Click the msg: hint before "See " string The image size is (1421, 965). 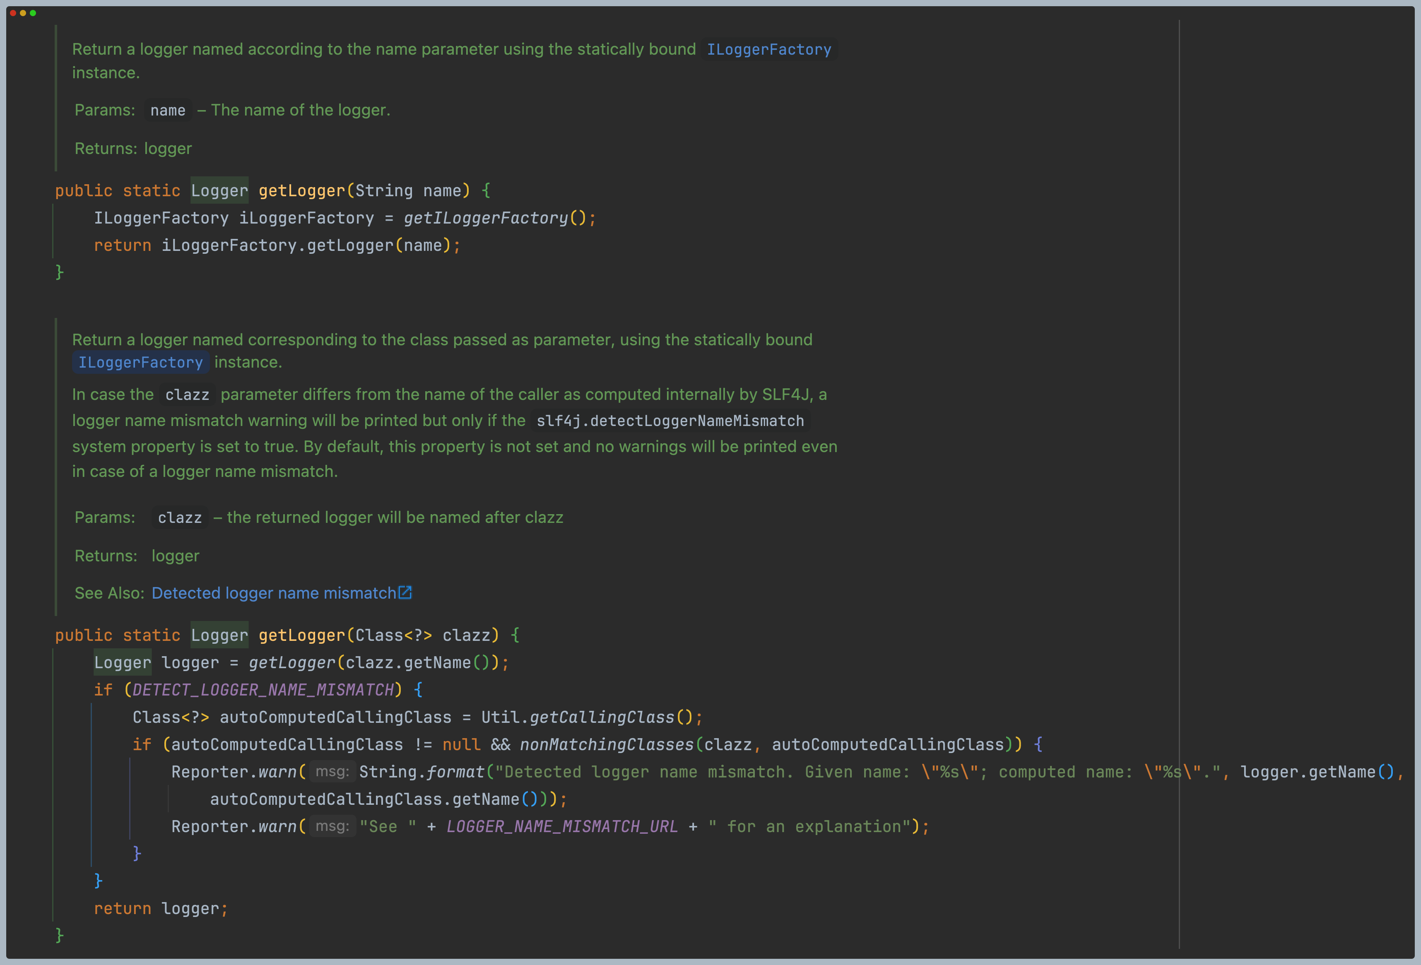point(332,826)
